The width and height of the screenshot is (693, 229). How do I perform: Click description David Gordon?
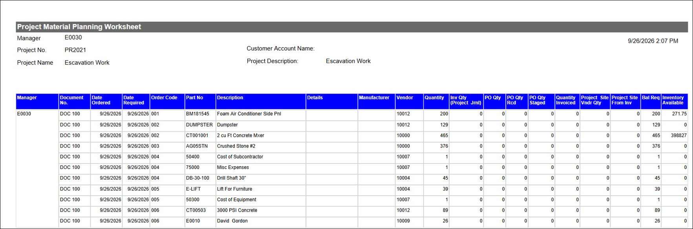point(232,221)
